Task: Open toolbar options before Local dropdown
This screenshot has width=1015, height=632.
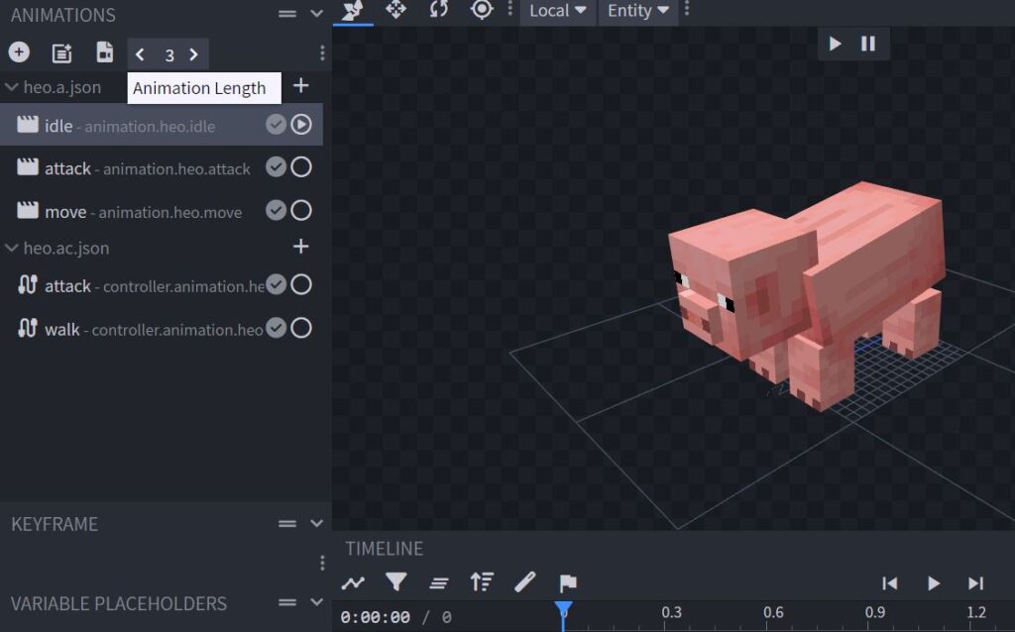Action: tap(510, 8)
